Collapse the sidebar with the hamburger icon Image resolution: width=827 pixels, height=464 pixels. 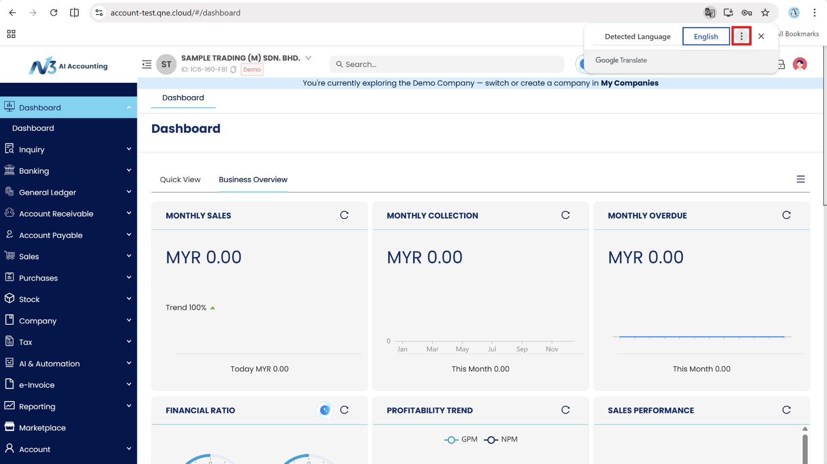click(147, 64)
